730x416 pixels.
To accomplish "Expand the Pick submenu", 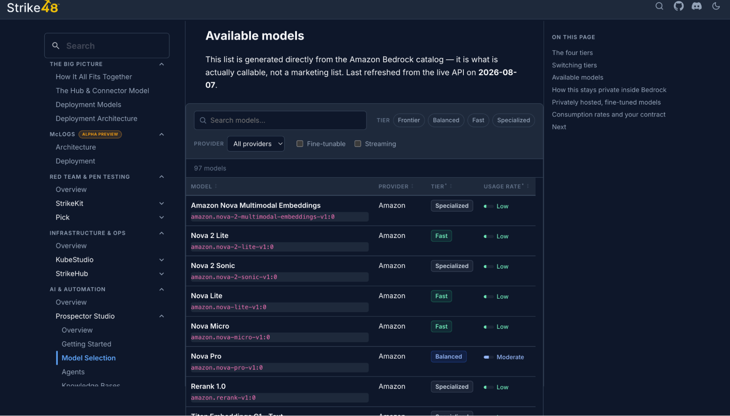I will [161, 218].
